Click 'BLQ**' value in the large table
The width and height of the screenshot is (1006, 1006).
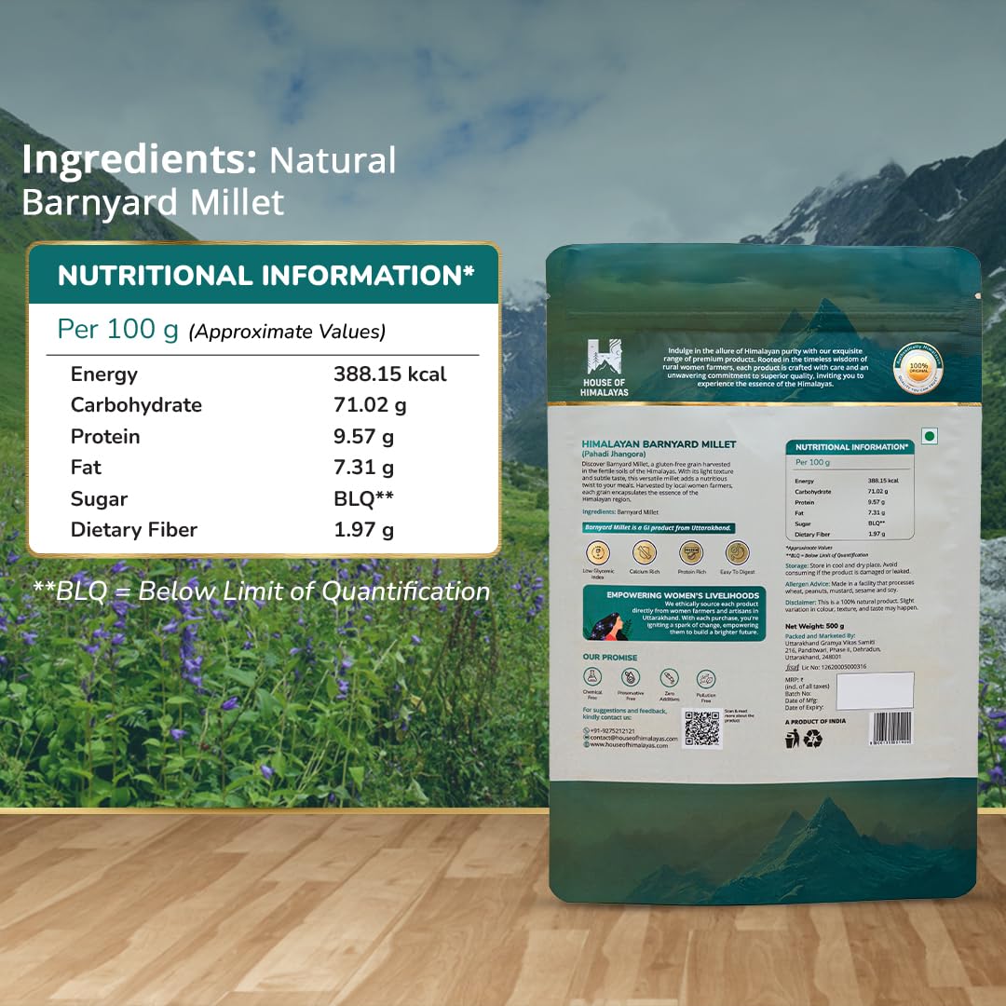[363, 498]
